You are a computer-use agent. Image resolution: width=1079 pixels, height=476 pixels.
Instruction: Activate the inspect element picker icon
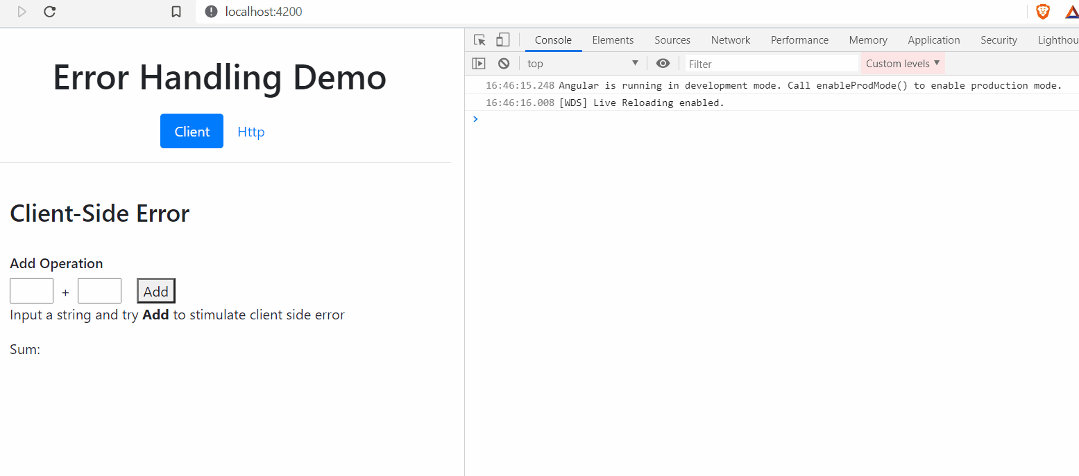coord(479,40)
